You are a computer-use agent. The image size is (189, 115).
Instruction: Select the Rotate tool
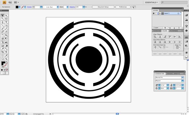pyautogui.click(x=3, y=35)
